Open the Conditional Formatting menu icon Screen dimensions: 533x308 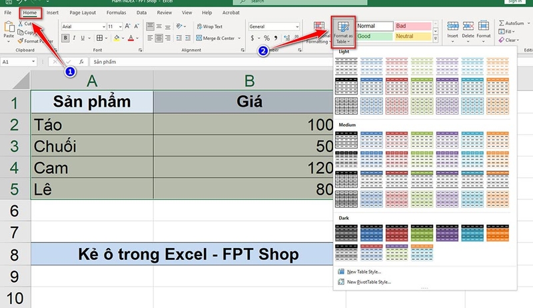[x=319, y=27]
